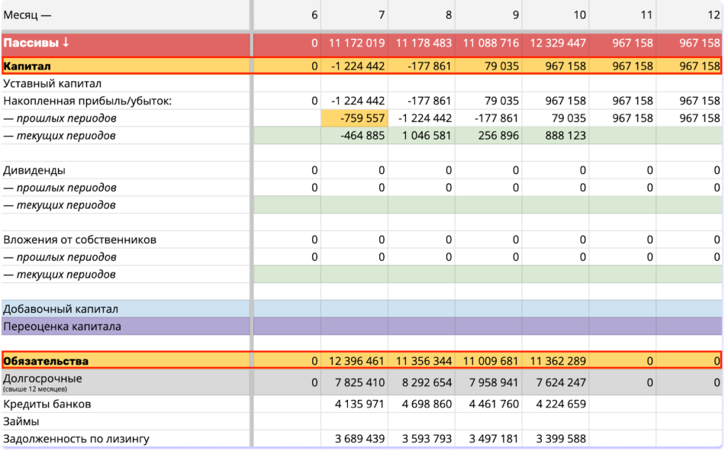Viewport: 725px width, 451px height.
Task: Select the "Займы" row label
Action: (x=21, y=421)
